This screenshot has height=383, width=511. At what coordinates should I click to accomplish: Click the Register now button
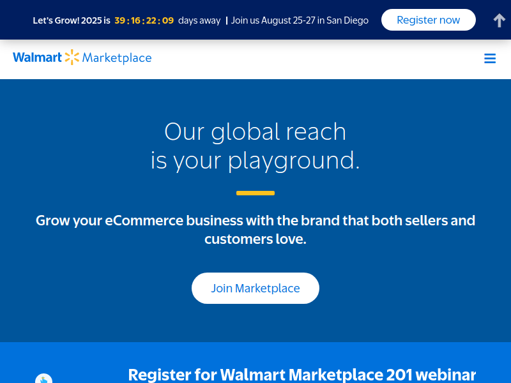point(428,20)
